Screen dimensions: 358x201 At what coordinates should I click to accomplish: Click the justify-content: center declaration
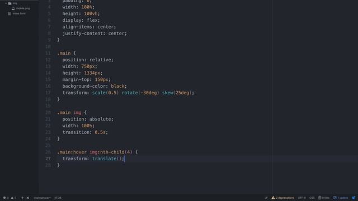coord(95,33)
